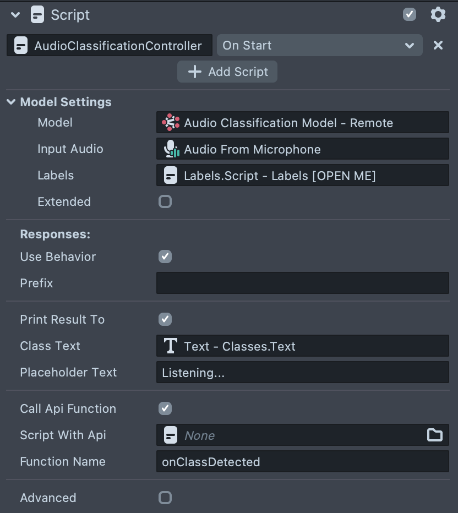The height and width of the screenshot is (513, 458).
Task: Open the folder picker for Script With Api
Action: (435, 435)
